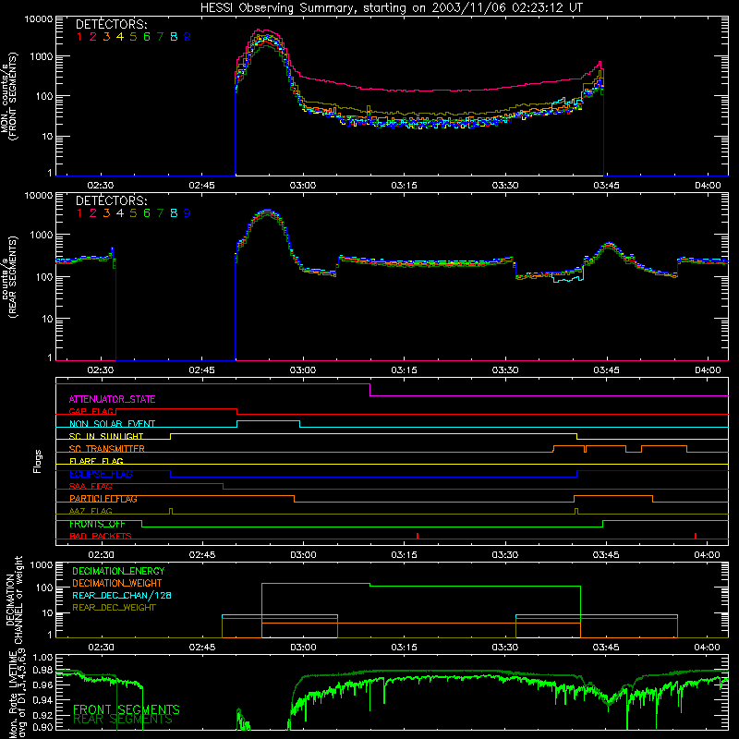Click detector 1 in rear segments legend

pyautogui.click(x=79, y=213)
